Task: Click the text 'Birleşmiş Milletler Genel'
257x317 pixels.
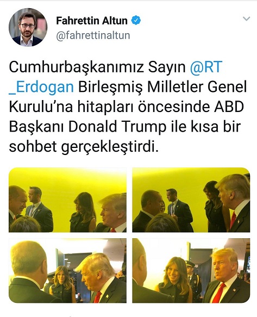Action: [162, 87]
